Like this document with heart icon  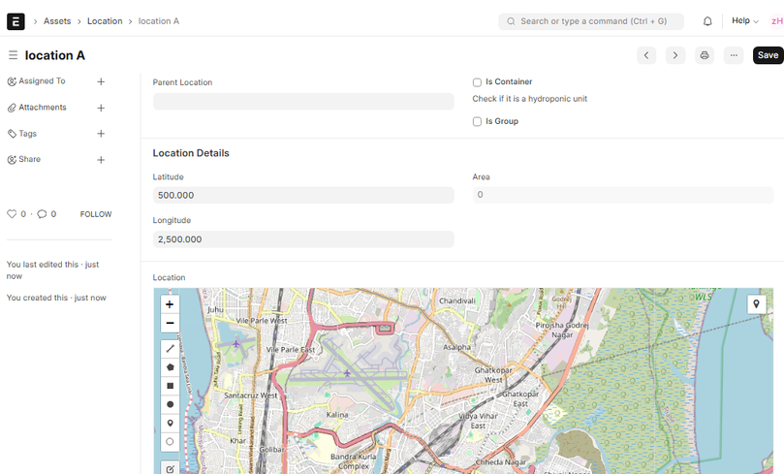pyautogui.click(x=12, y=214)
